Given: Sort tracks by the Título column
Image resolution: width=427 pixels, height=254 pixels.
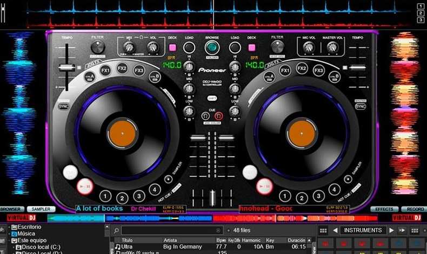Looking at the screenshot, I should [x=127, y=240].
